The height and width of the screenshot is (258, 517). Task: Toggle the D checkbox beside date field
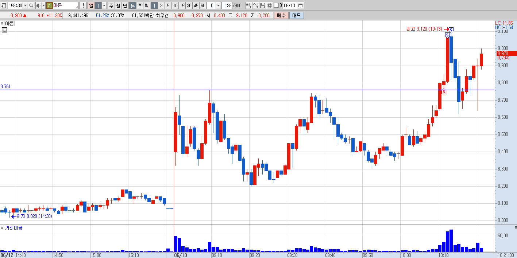click(276, 5)
